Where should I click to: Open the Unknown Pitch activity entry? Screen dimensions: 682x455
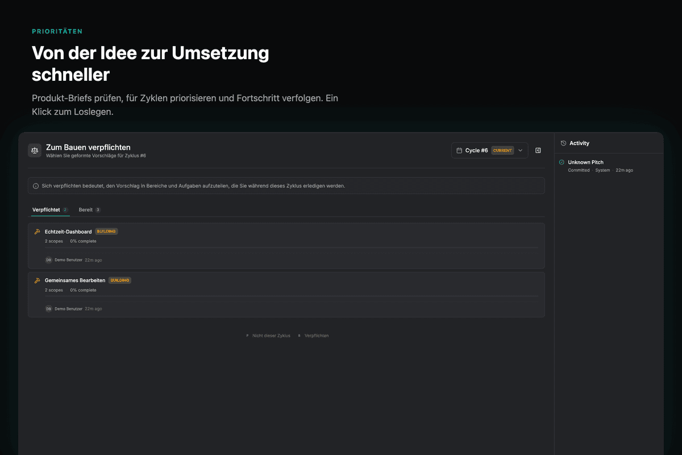pyautogui.click(x=585, y=163)
